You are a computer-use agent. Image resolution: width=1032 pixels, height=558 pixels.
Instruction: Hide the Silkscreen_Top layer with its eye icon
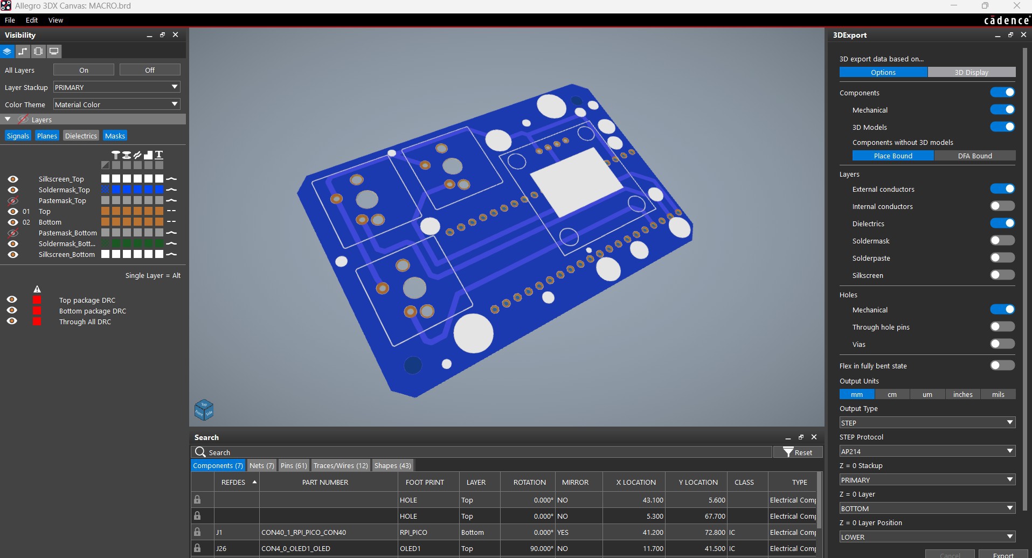coord(12,179)
